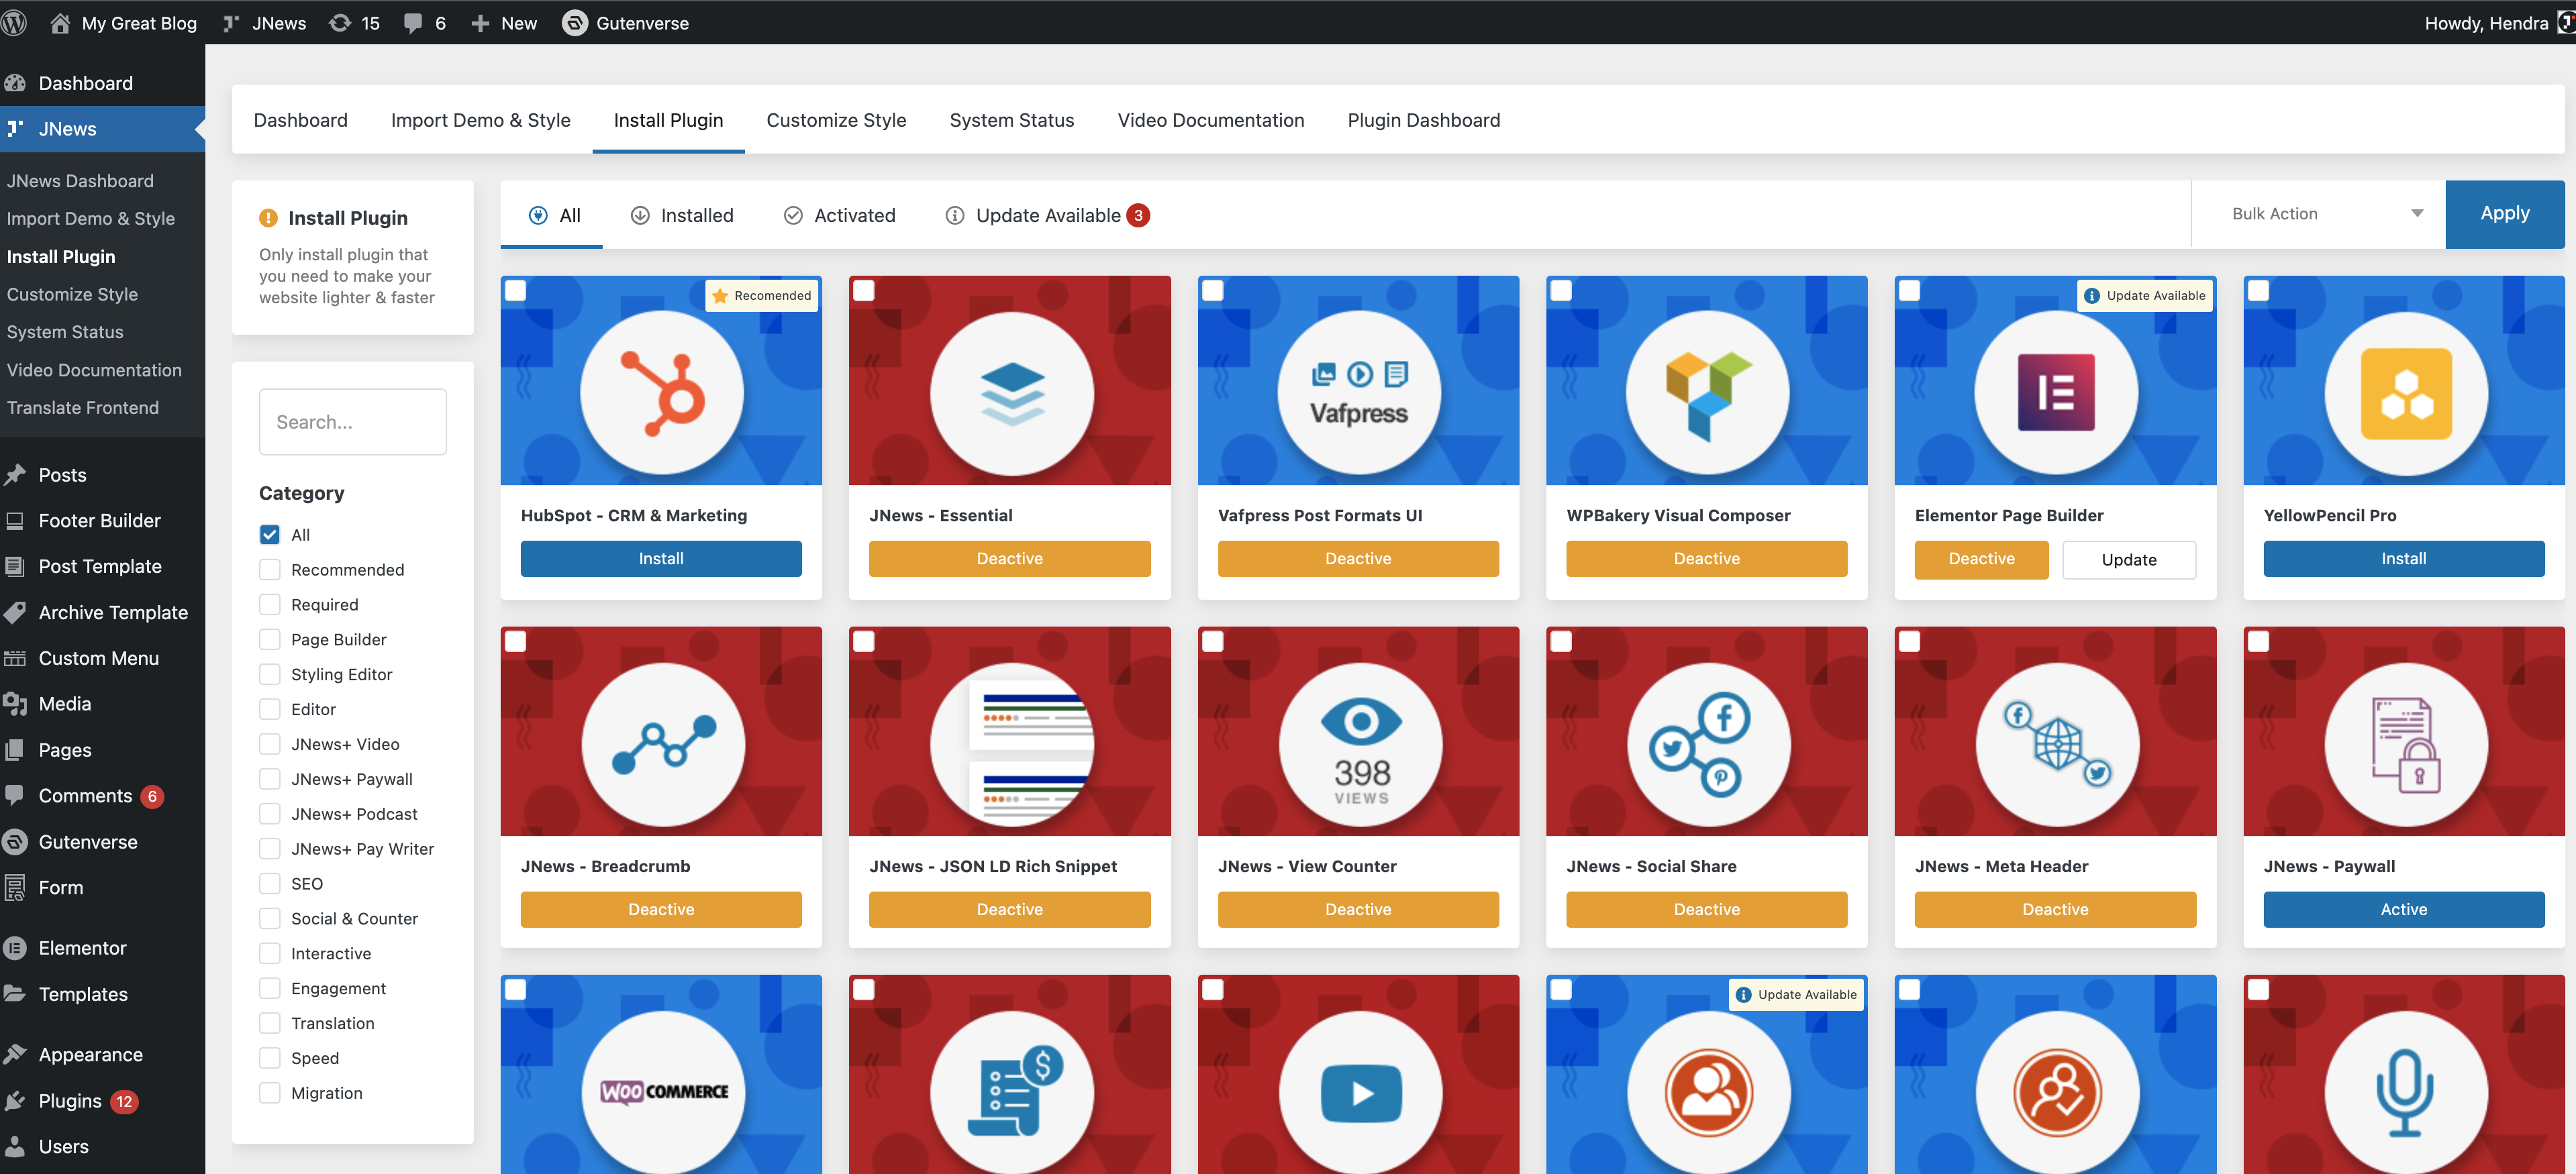Check the Social & Counter category checkbox
Image resolution: width=2576 pixels, height=1174 pixels.
[269, 918]
